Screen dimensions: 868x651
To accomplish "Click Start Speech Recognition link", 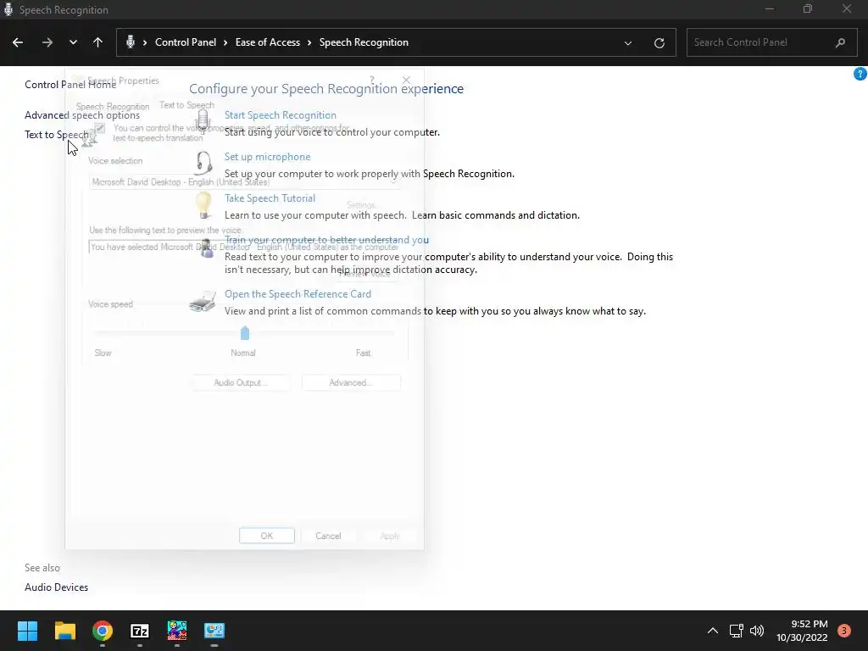I will coord(280,115).
